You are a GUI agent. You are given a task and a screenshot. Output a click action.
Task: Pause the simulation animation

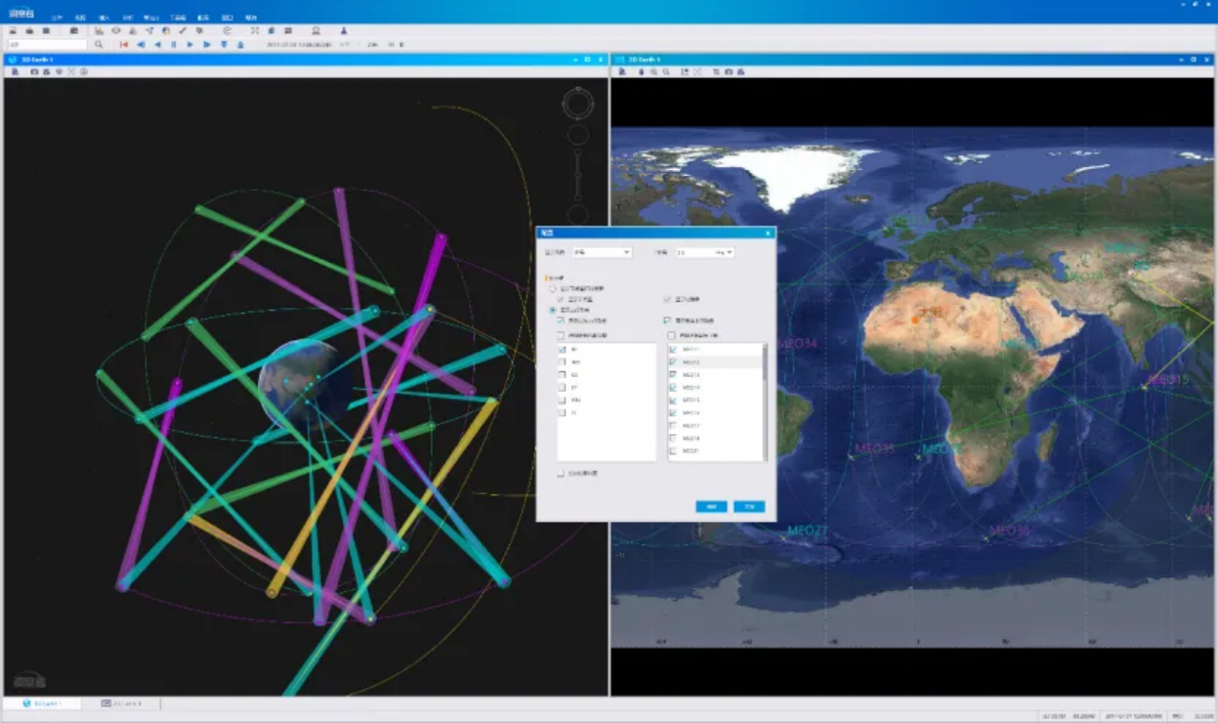(x=174, y=45)
